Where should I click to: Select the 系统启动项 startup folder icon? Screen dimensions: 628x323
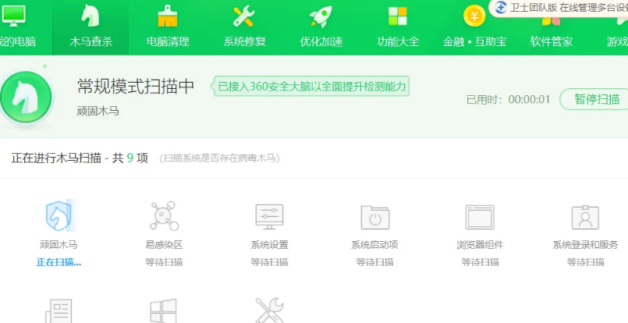click(x=374, y=216)
